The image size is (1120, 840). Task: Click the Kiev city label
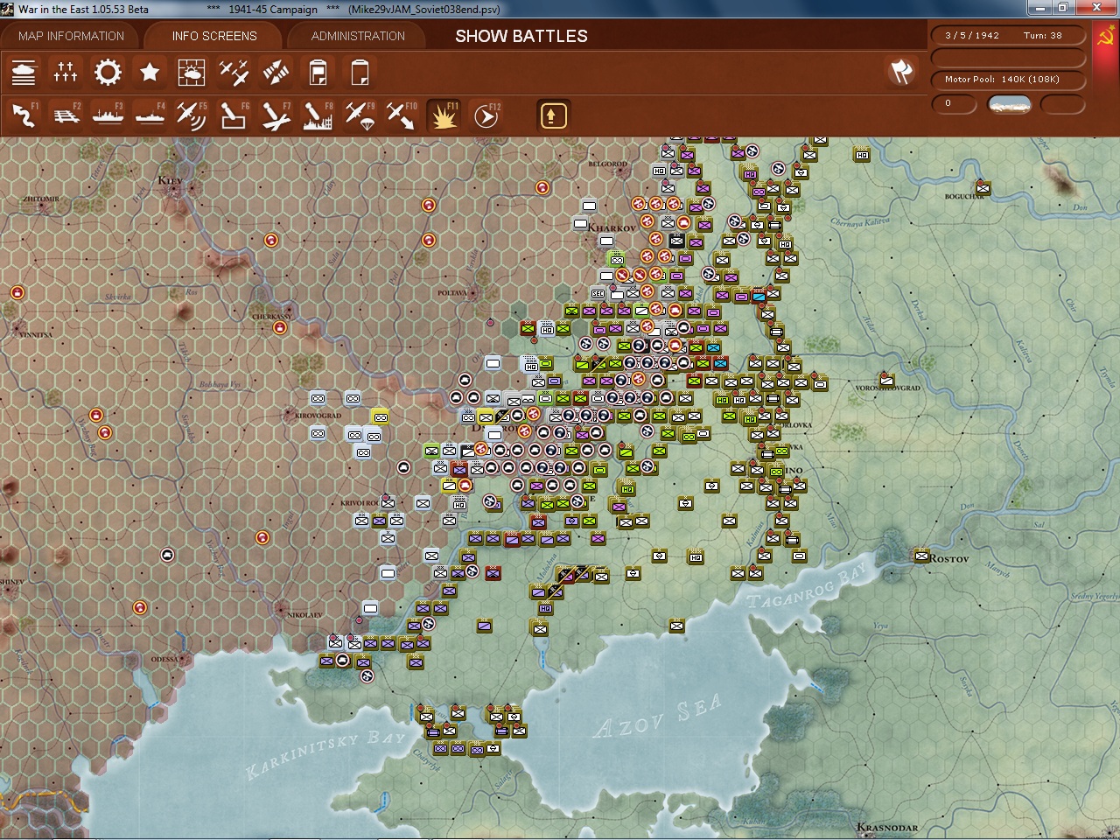click(169, 180)
